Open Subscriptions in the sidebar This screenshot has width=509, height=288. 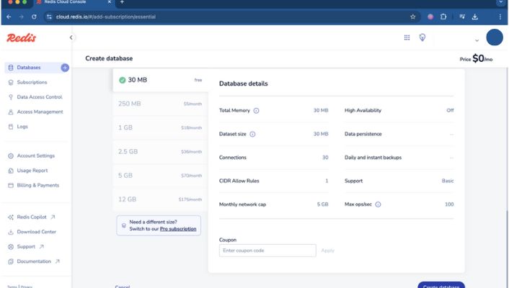tap(32, 82)
